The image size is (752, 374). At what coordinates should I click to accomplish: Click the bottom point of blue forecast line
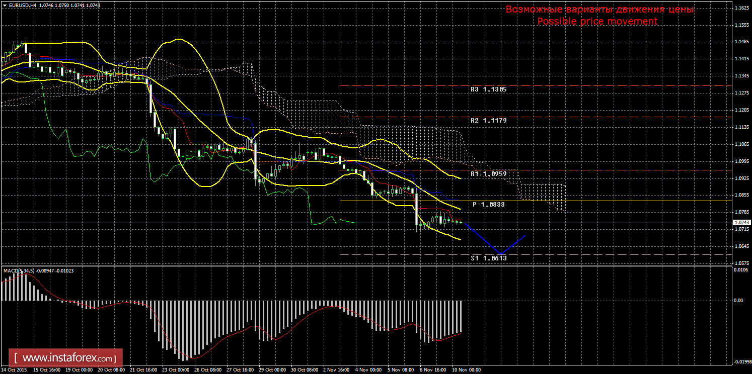(x=500, y=254)
